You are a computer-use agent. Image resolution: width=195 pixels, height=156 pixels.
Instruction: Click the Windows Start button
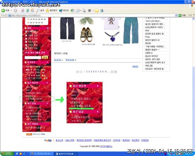[x=7, y=154]
